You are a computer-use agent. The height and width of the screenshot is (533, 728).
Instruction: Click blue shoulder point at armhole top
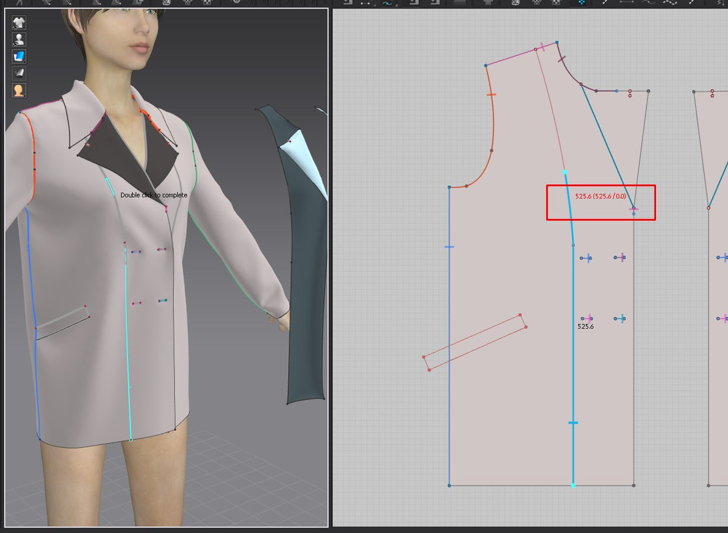(486, 65)
